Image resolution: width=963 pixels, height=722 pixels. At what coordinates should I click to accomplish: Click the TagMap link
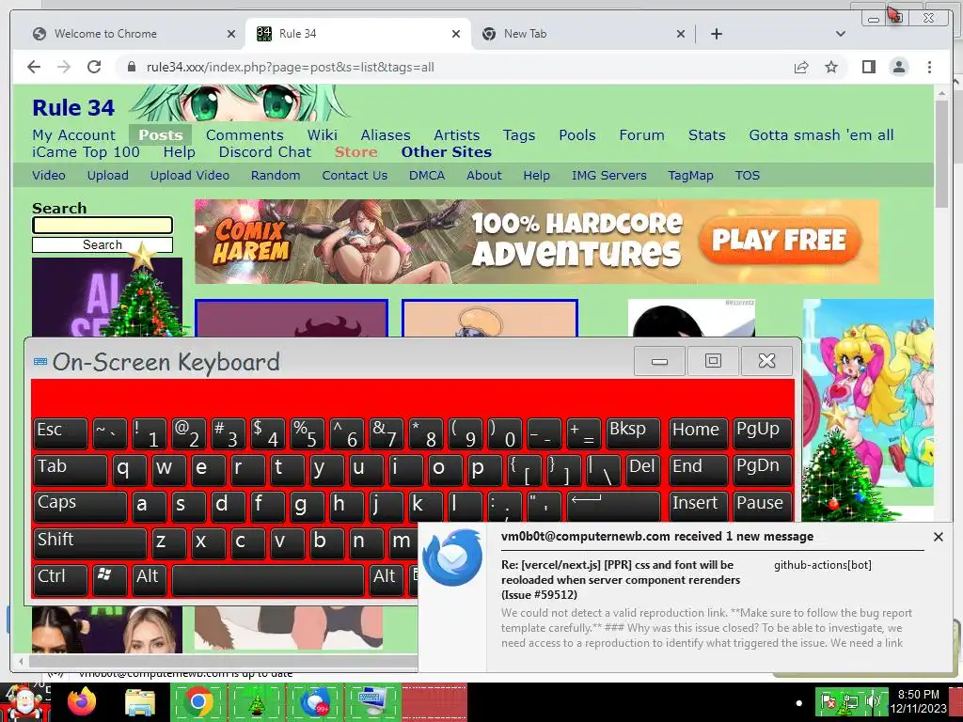point(690,176)
